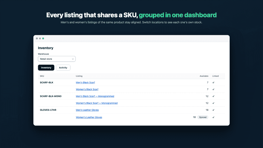Viewport: 263px width, 148px height.
Task: Click the Inventory page heading
Action: tap(46, 48)
